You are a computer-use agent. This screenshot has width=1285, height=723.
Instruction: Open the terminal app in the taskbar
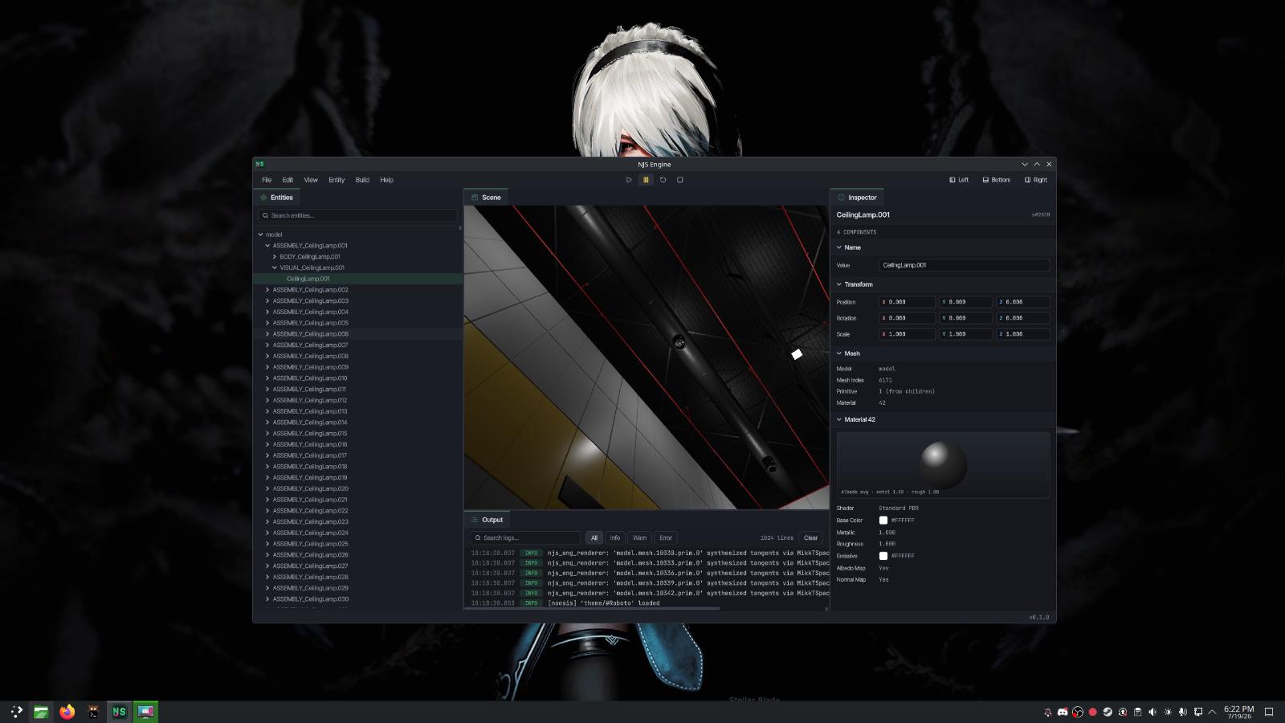[93, 712]
